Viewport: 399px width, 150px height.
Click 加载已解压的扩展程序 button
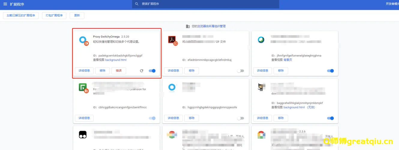(21, 16)
